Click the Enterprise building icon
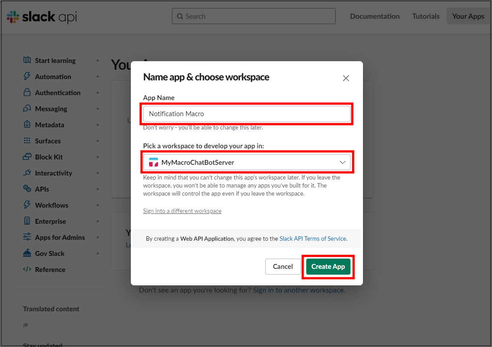This screenshot has width=492, height=347. (27, 221)
